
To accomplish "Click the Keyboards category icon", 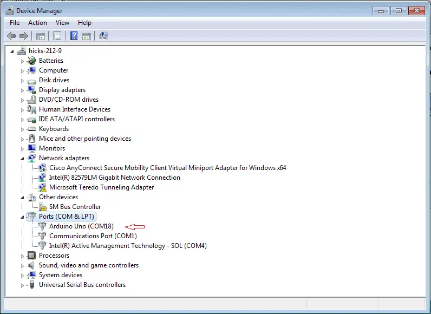I will click(x=32, y=129).
